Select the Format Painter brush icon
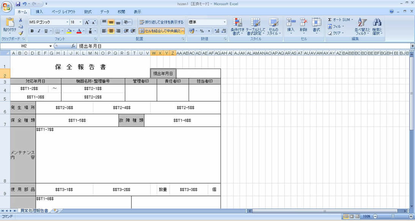The width and height of the screenshot is (415, 221). 21,33
